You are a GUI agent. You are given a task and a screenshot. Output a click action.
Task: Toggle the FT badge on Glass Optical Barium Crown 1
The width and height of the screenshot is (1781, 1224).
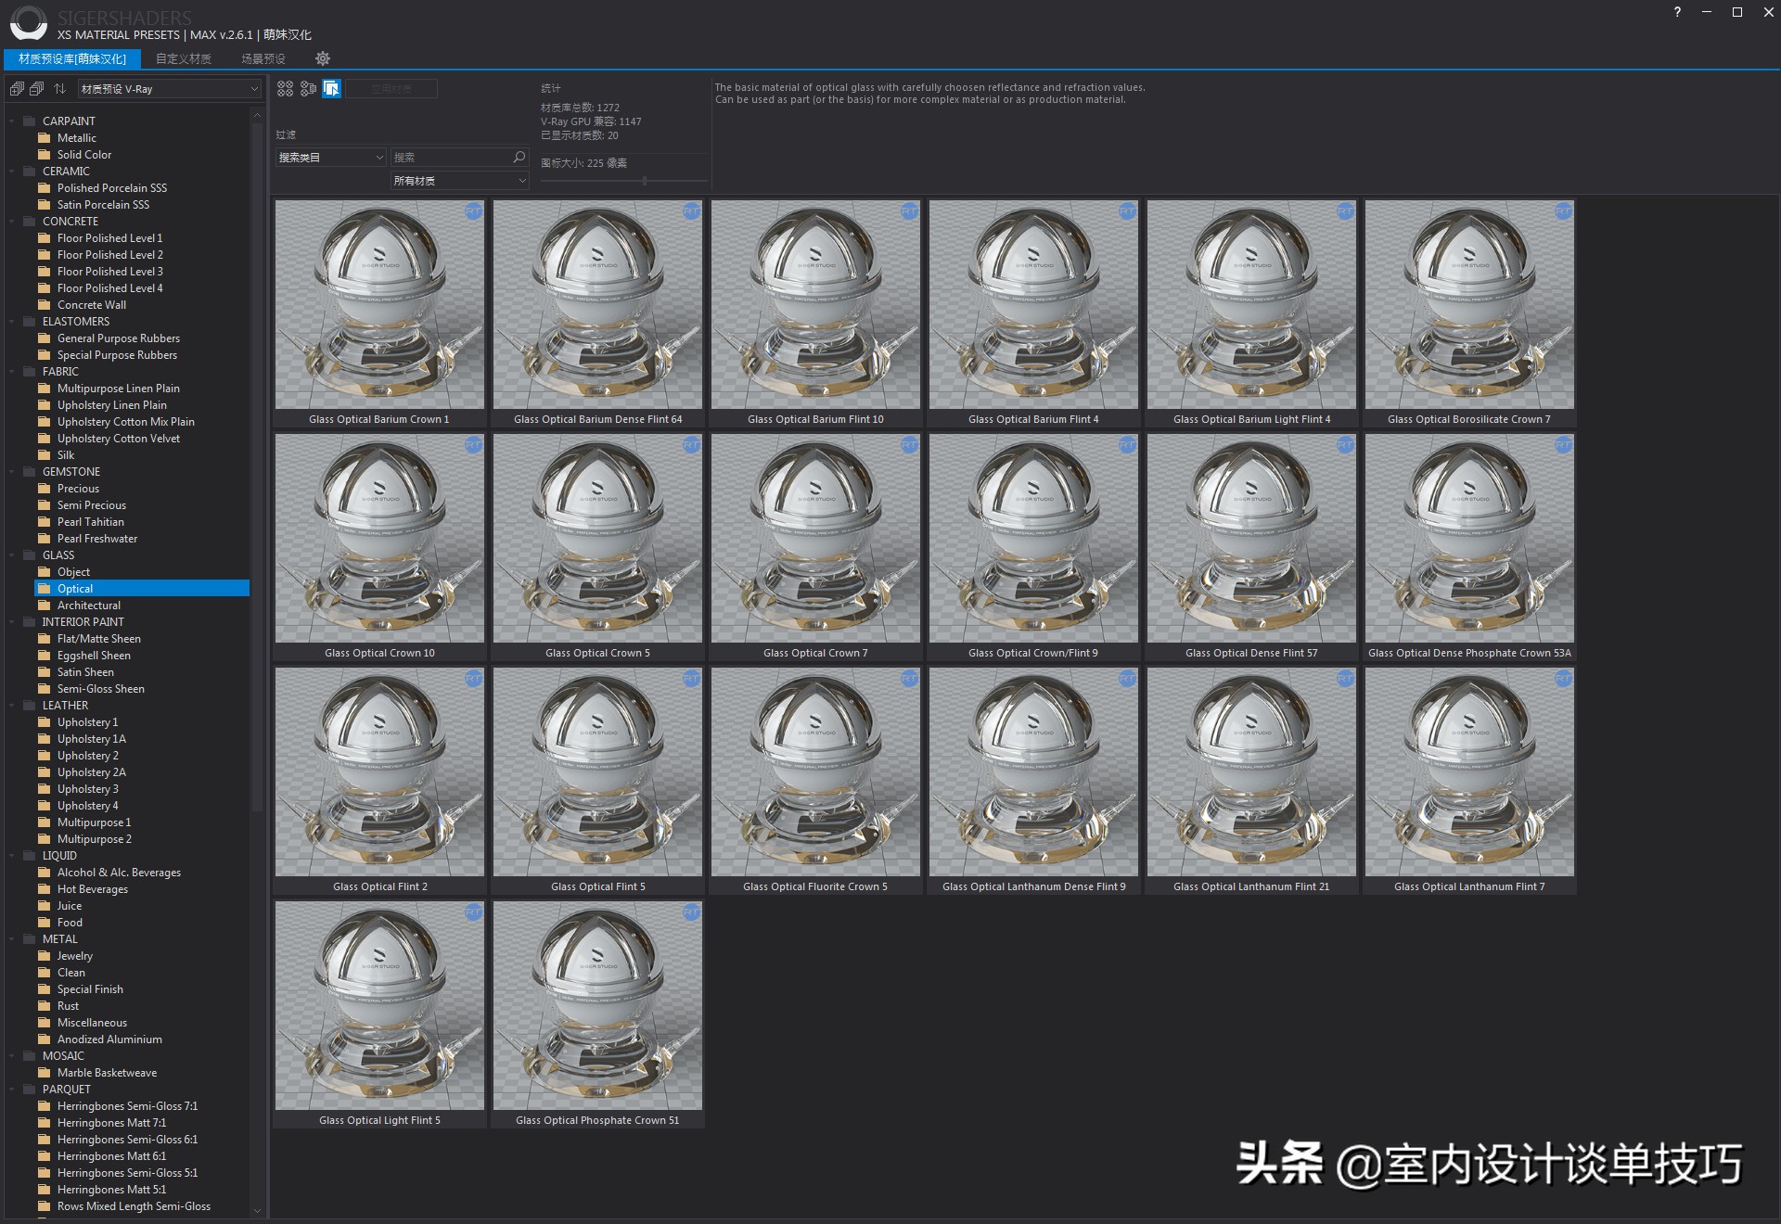tap(474, 211)
